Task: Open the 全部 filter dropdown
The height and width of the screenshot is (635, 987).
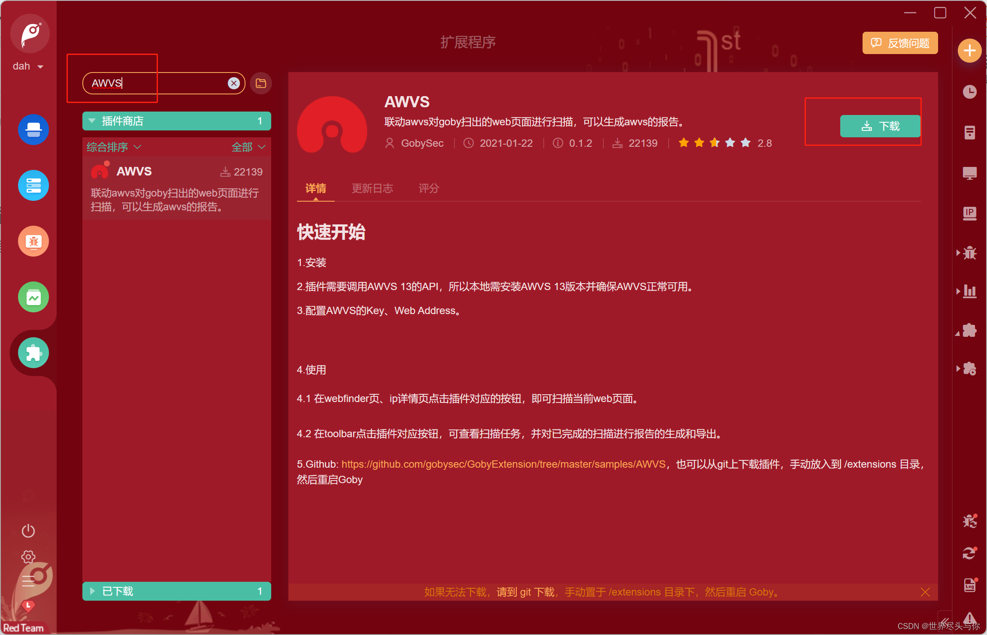Action: click(248, 147)
